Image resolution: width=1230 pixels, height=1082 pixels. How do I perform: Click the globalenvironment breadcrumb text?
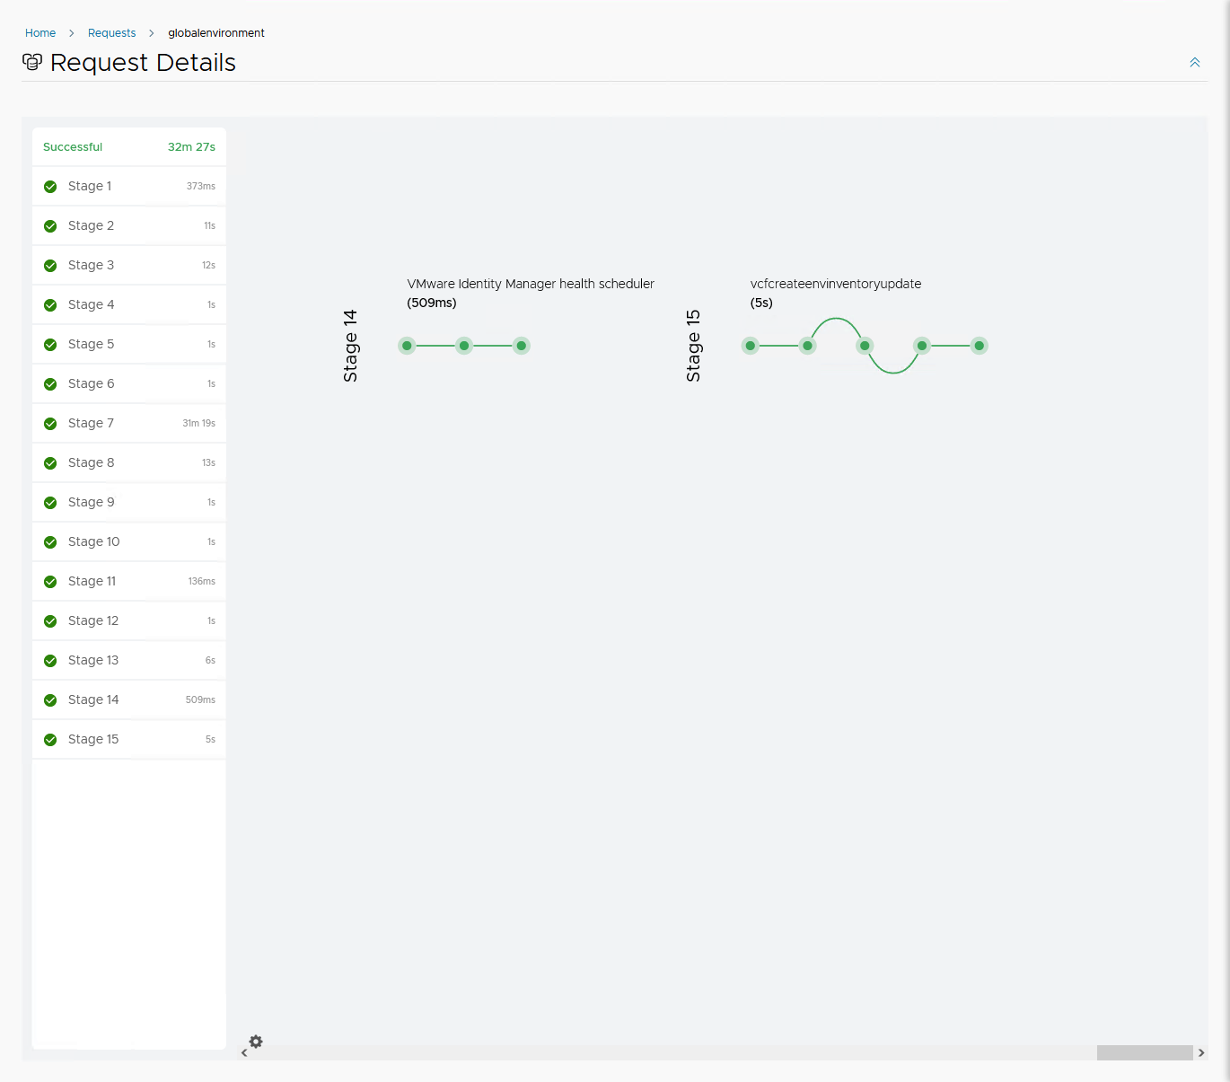coord(216,33)
